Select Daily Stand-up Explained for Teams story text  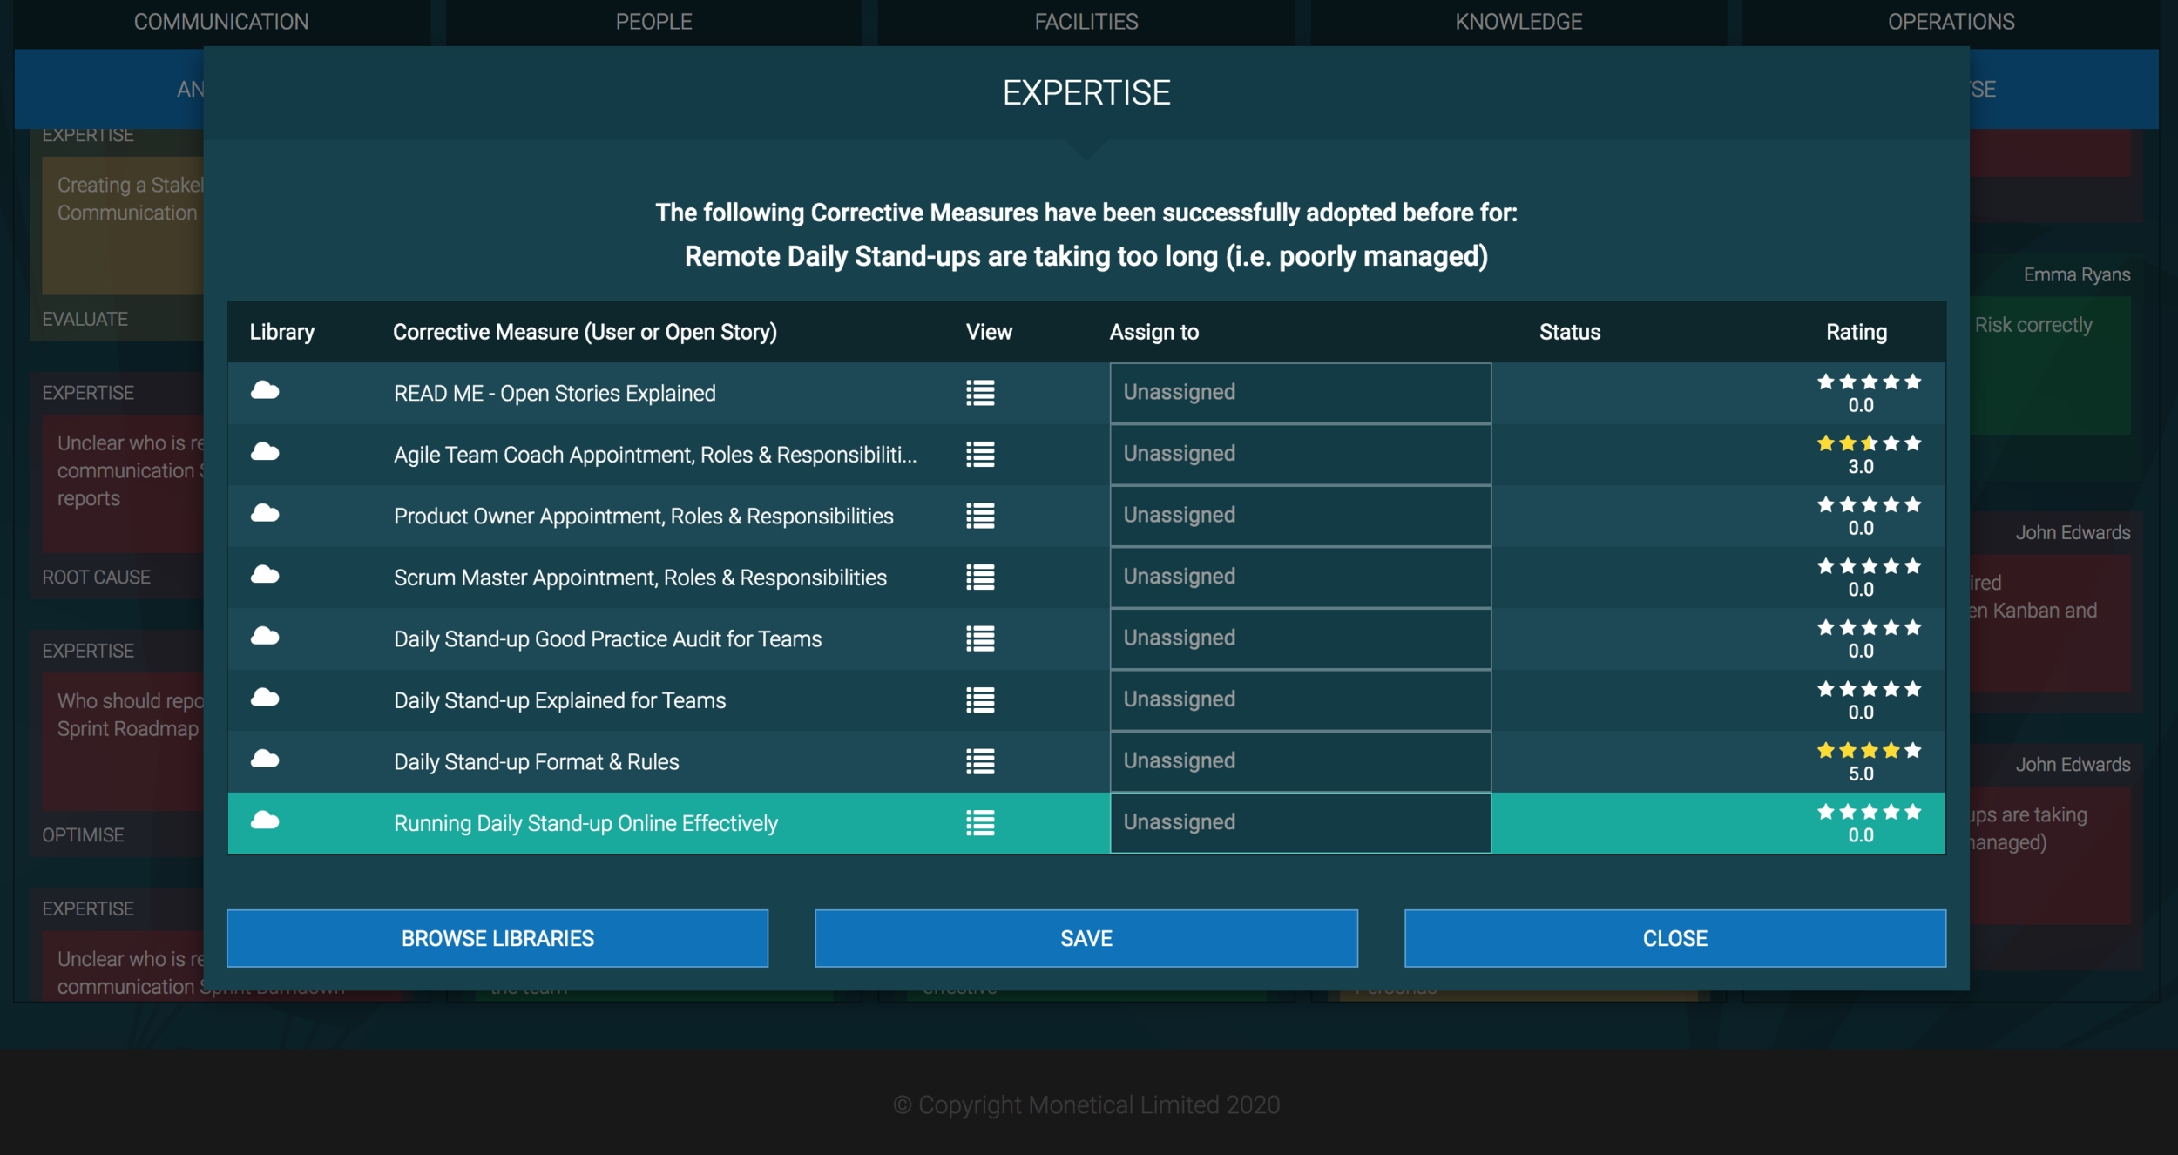[x=559, y=700]
